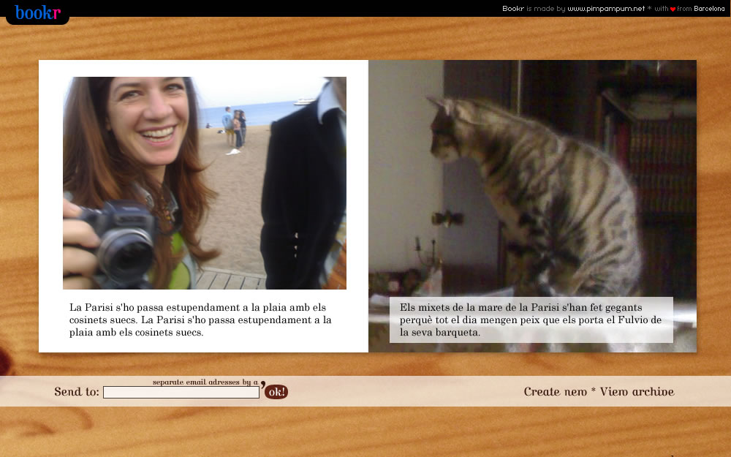Click the ok! button

click(x=276, y=392)
